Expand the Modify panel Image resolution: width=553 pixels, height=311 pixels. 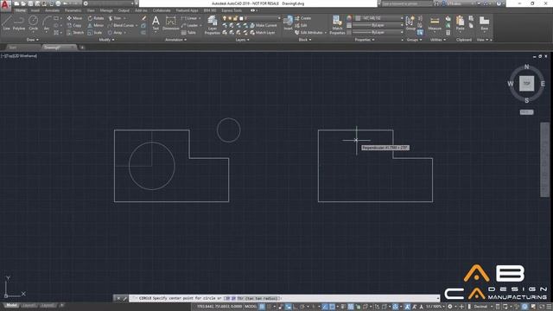[x=106, y=40]
